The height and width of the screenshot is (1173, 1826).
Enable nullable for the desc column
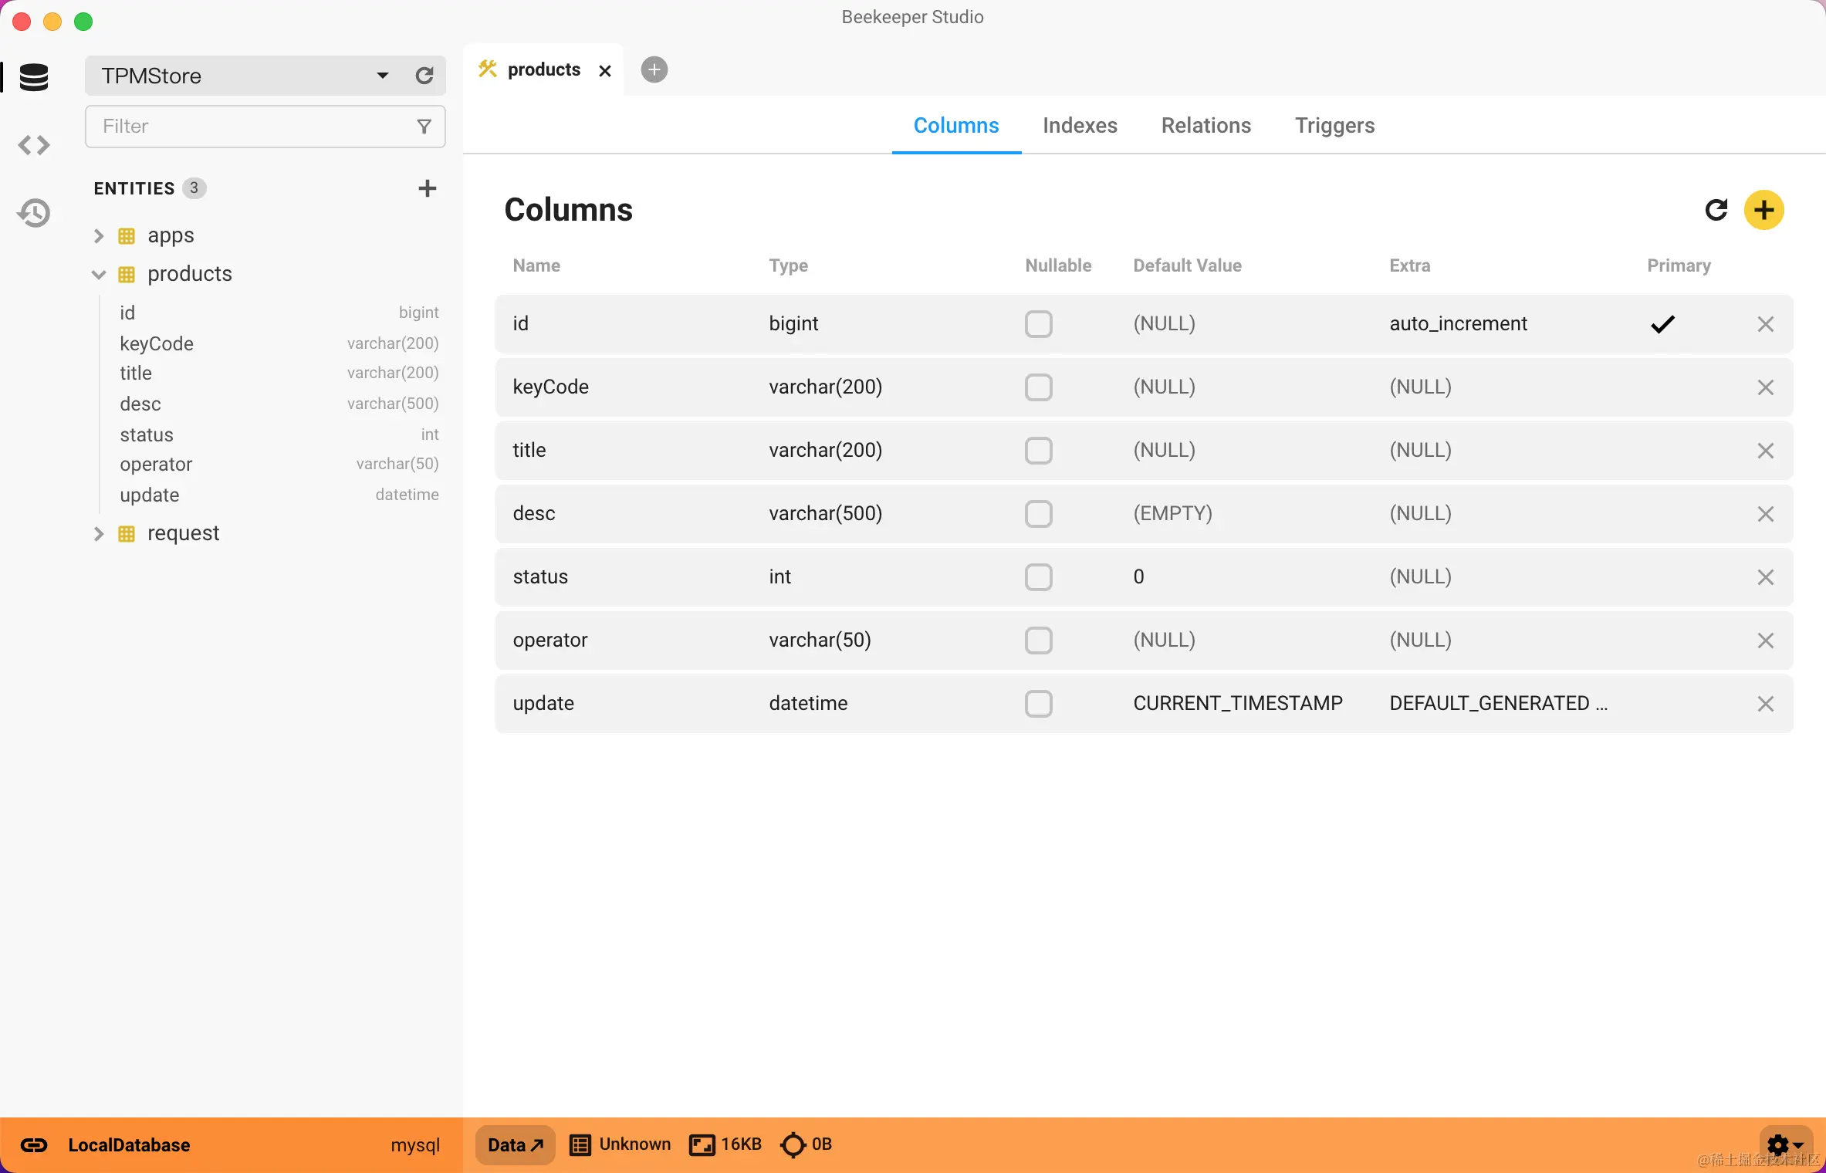1038,514
